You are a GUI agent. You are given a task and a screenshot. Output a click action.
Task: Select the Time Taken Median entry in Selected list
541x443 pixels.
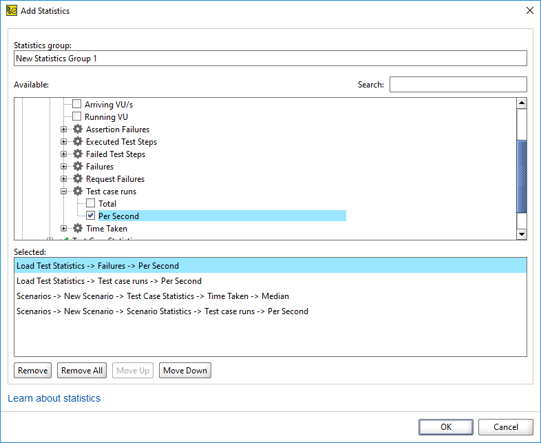click(270, 296)
